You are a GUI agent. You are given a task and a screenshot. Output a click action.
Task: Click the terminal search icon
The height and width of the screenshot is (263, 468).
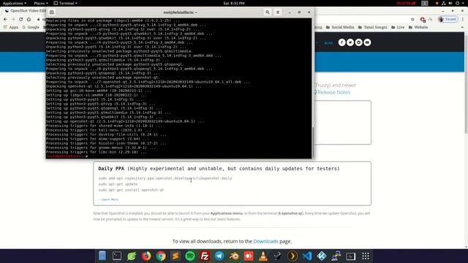click(x=268, y=12)
